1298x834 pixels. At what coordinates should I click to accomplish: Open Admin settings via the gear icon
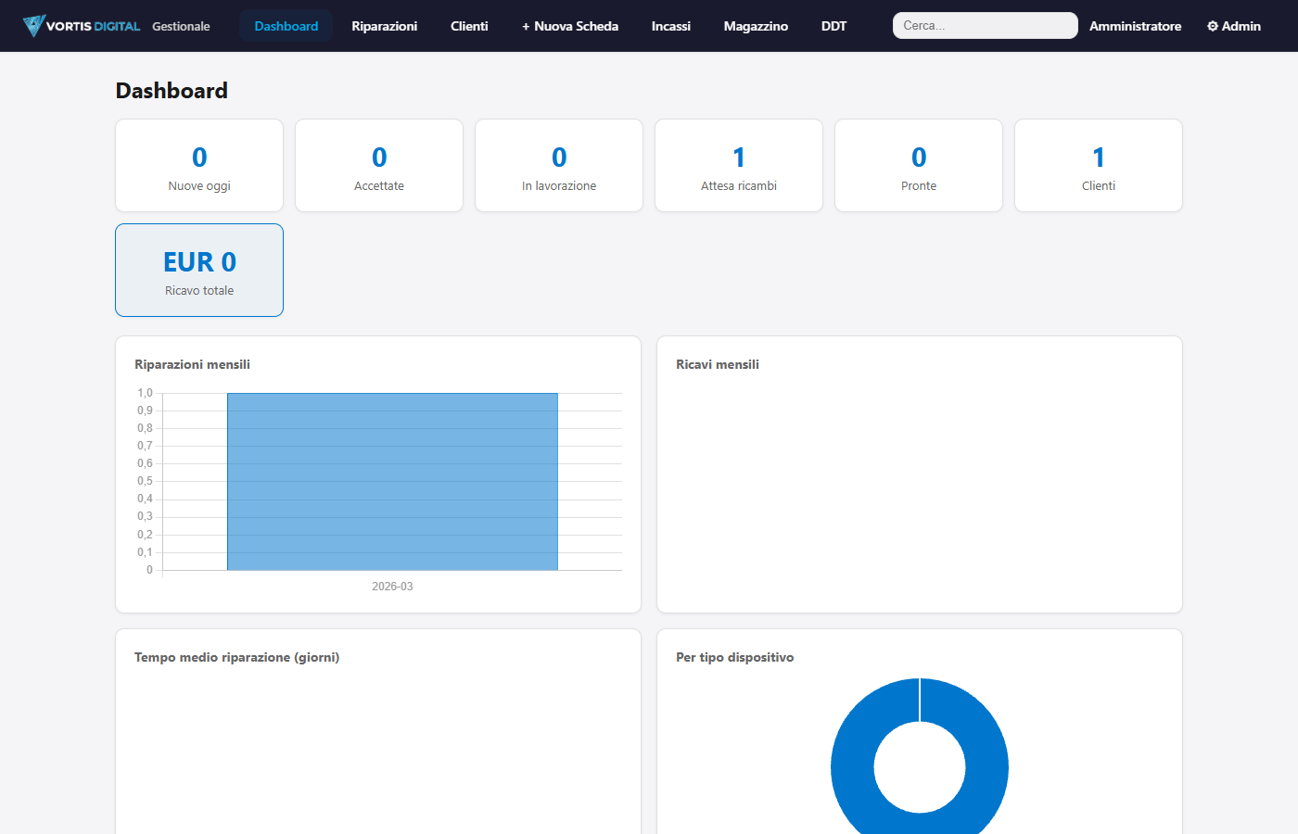(x=1233, y=26)
